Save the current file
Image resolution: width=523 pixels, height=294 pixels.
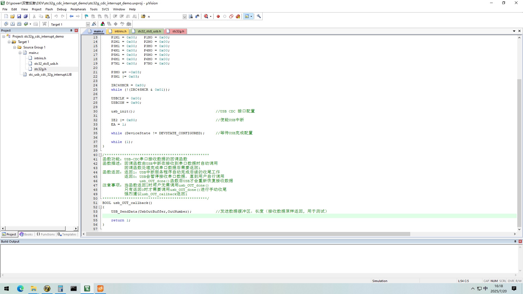coord(19,16)
